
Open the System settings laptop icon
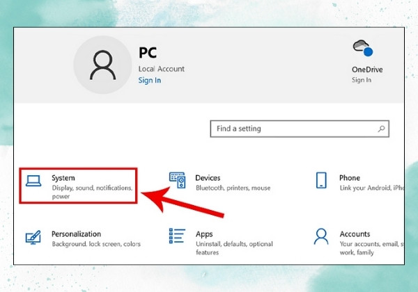[33, 181]
